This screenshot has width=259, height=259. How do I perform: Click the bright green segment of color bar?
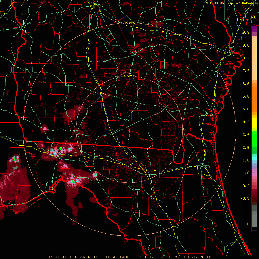pyautogui.click(x=254, y=139)
